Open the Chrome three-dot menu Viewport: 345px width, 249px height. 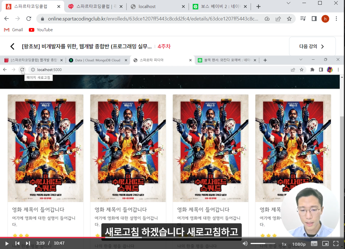[336, 19]
